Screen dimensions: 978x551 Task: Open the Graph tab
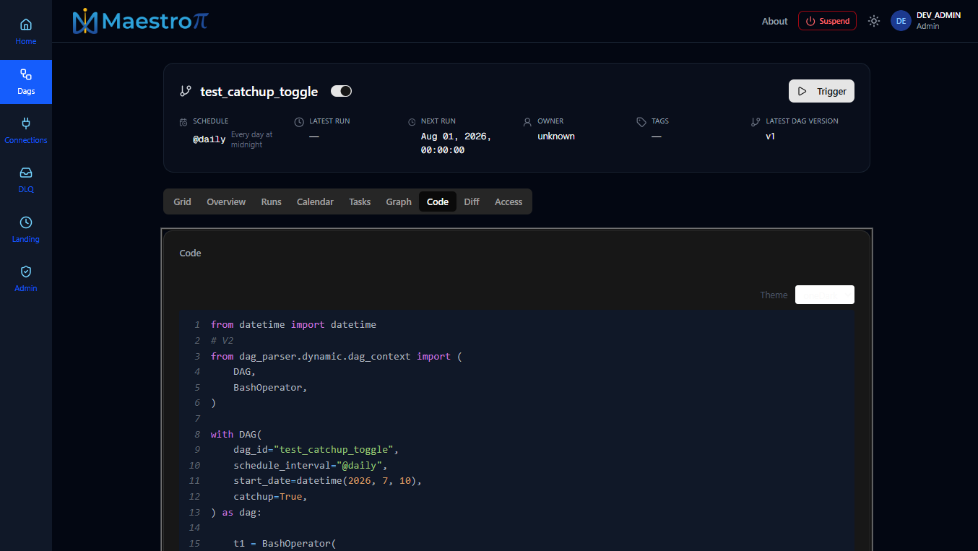click(x=399, y=201)
